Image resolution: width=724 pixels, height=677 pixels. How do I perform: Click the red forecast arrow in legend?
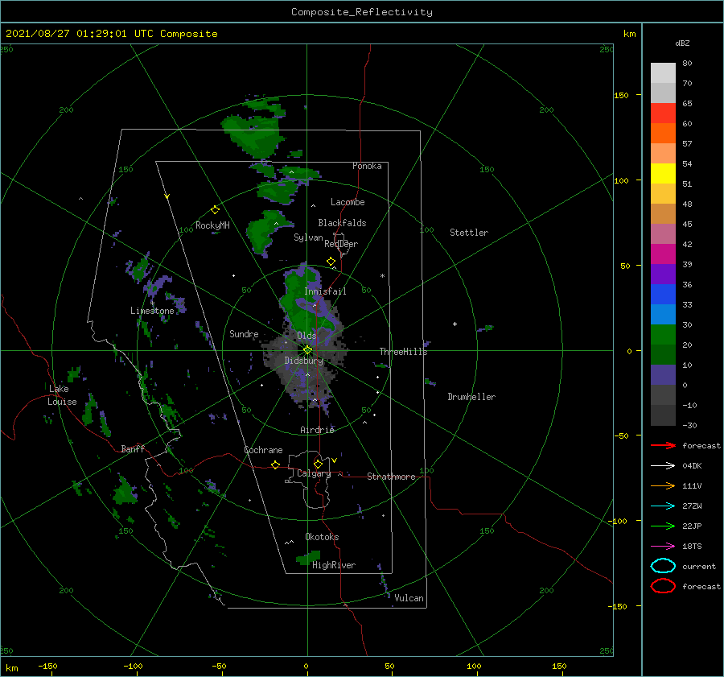click(x=663, y=445)
